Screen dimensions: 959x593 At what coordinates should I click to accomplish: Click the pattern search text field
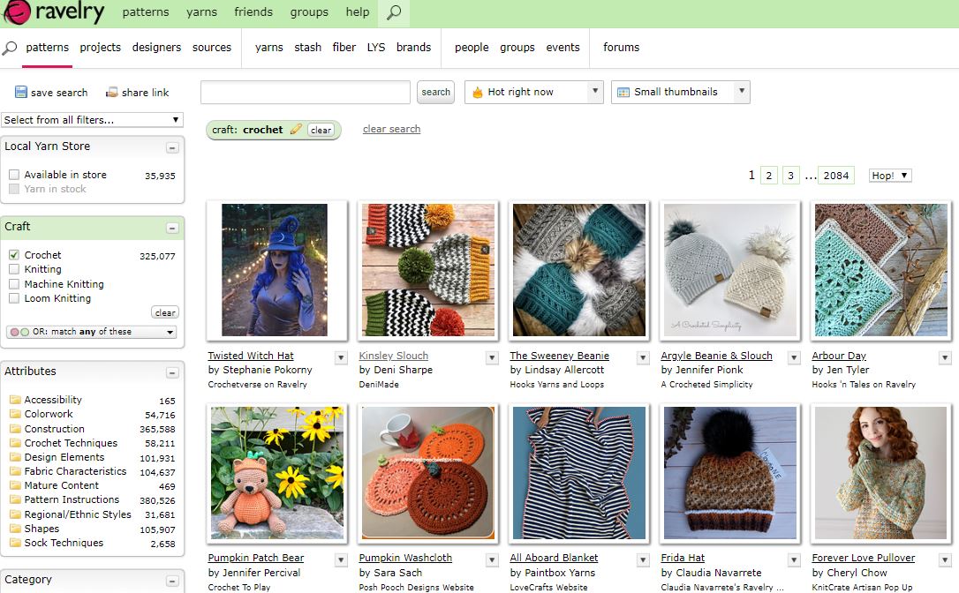(x=306, y=92)
